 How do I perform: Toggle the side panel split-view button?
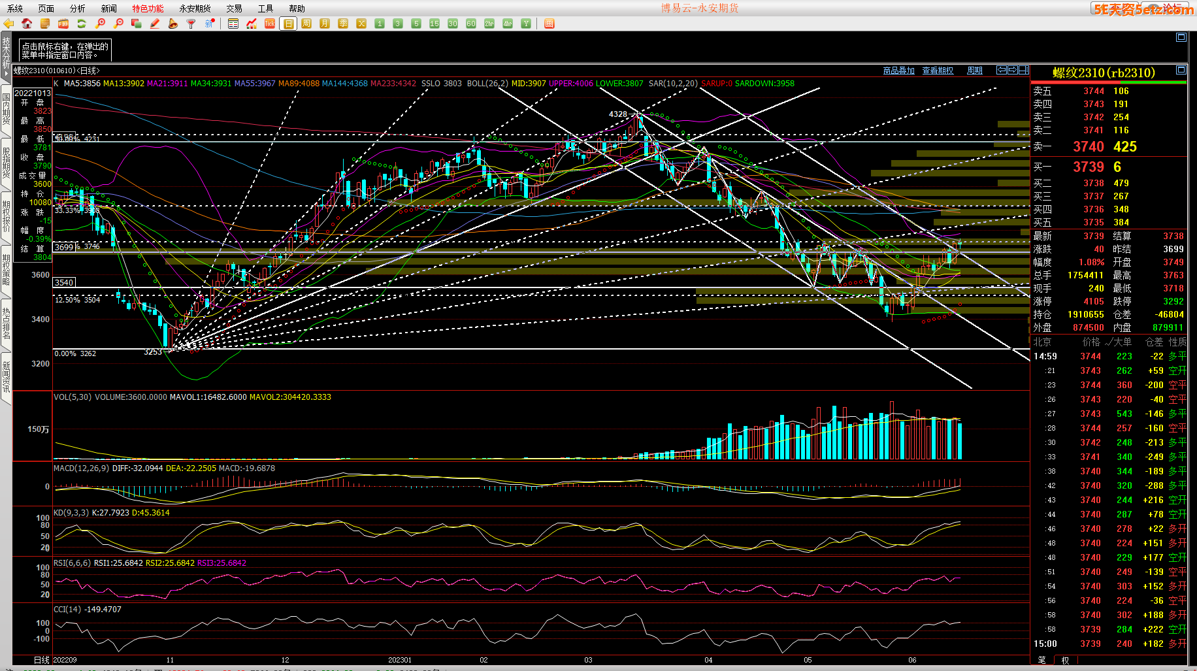coord(1023,70)
